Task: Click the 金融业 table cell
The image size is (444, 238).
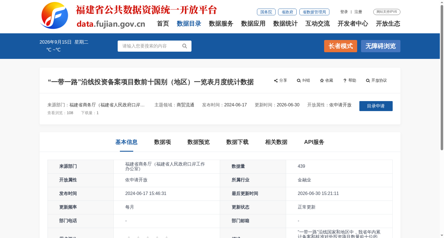Action: [339, 180]
